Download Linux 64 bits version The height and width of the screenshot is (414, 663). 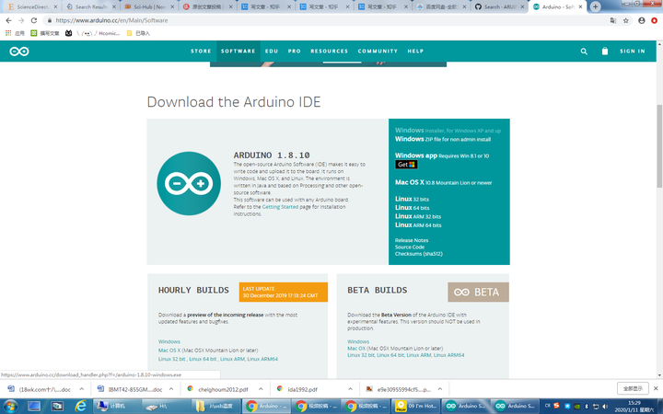(x=412, y=208)
